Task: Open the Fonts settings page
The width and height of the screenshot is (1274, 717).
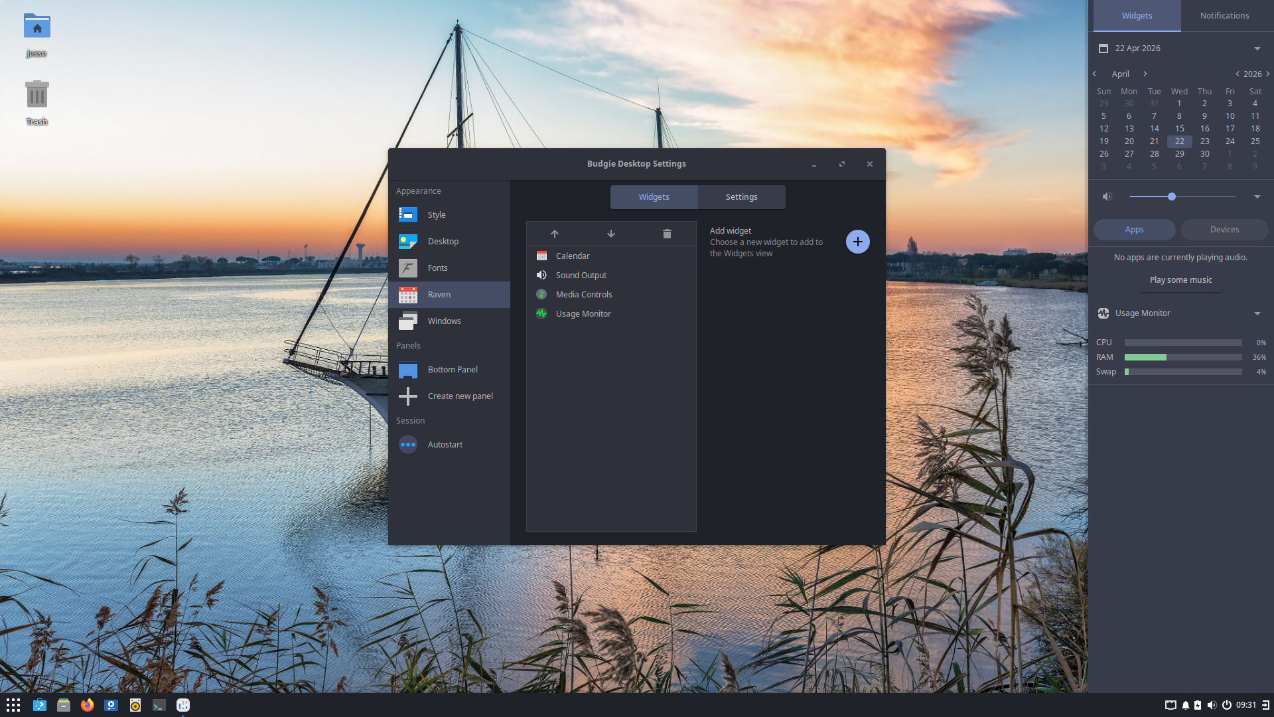Action: (449, 268)
